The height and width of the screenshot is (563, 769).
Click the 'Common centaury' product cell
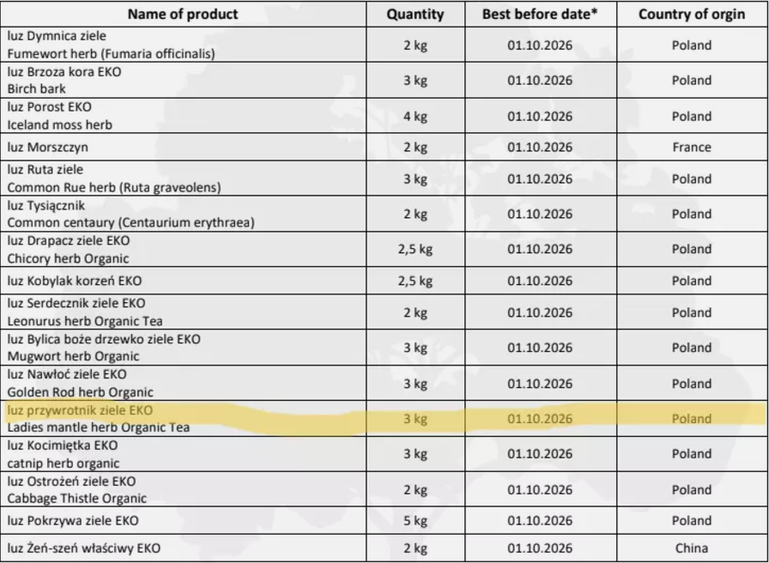pos(183,214)
